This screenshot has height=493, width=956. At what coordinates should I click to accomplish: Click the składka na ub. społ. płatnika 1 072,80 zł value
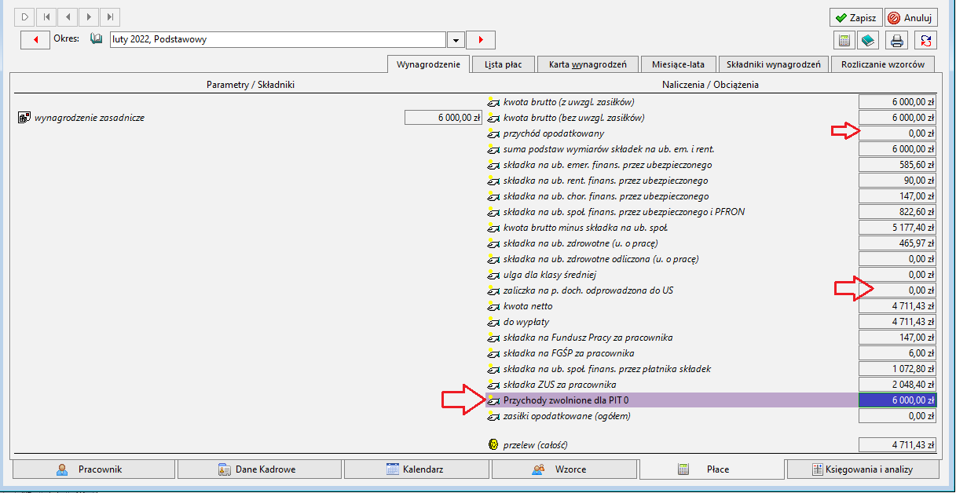tap(898, 369)
